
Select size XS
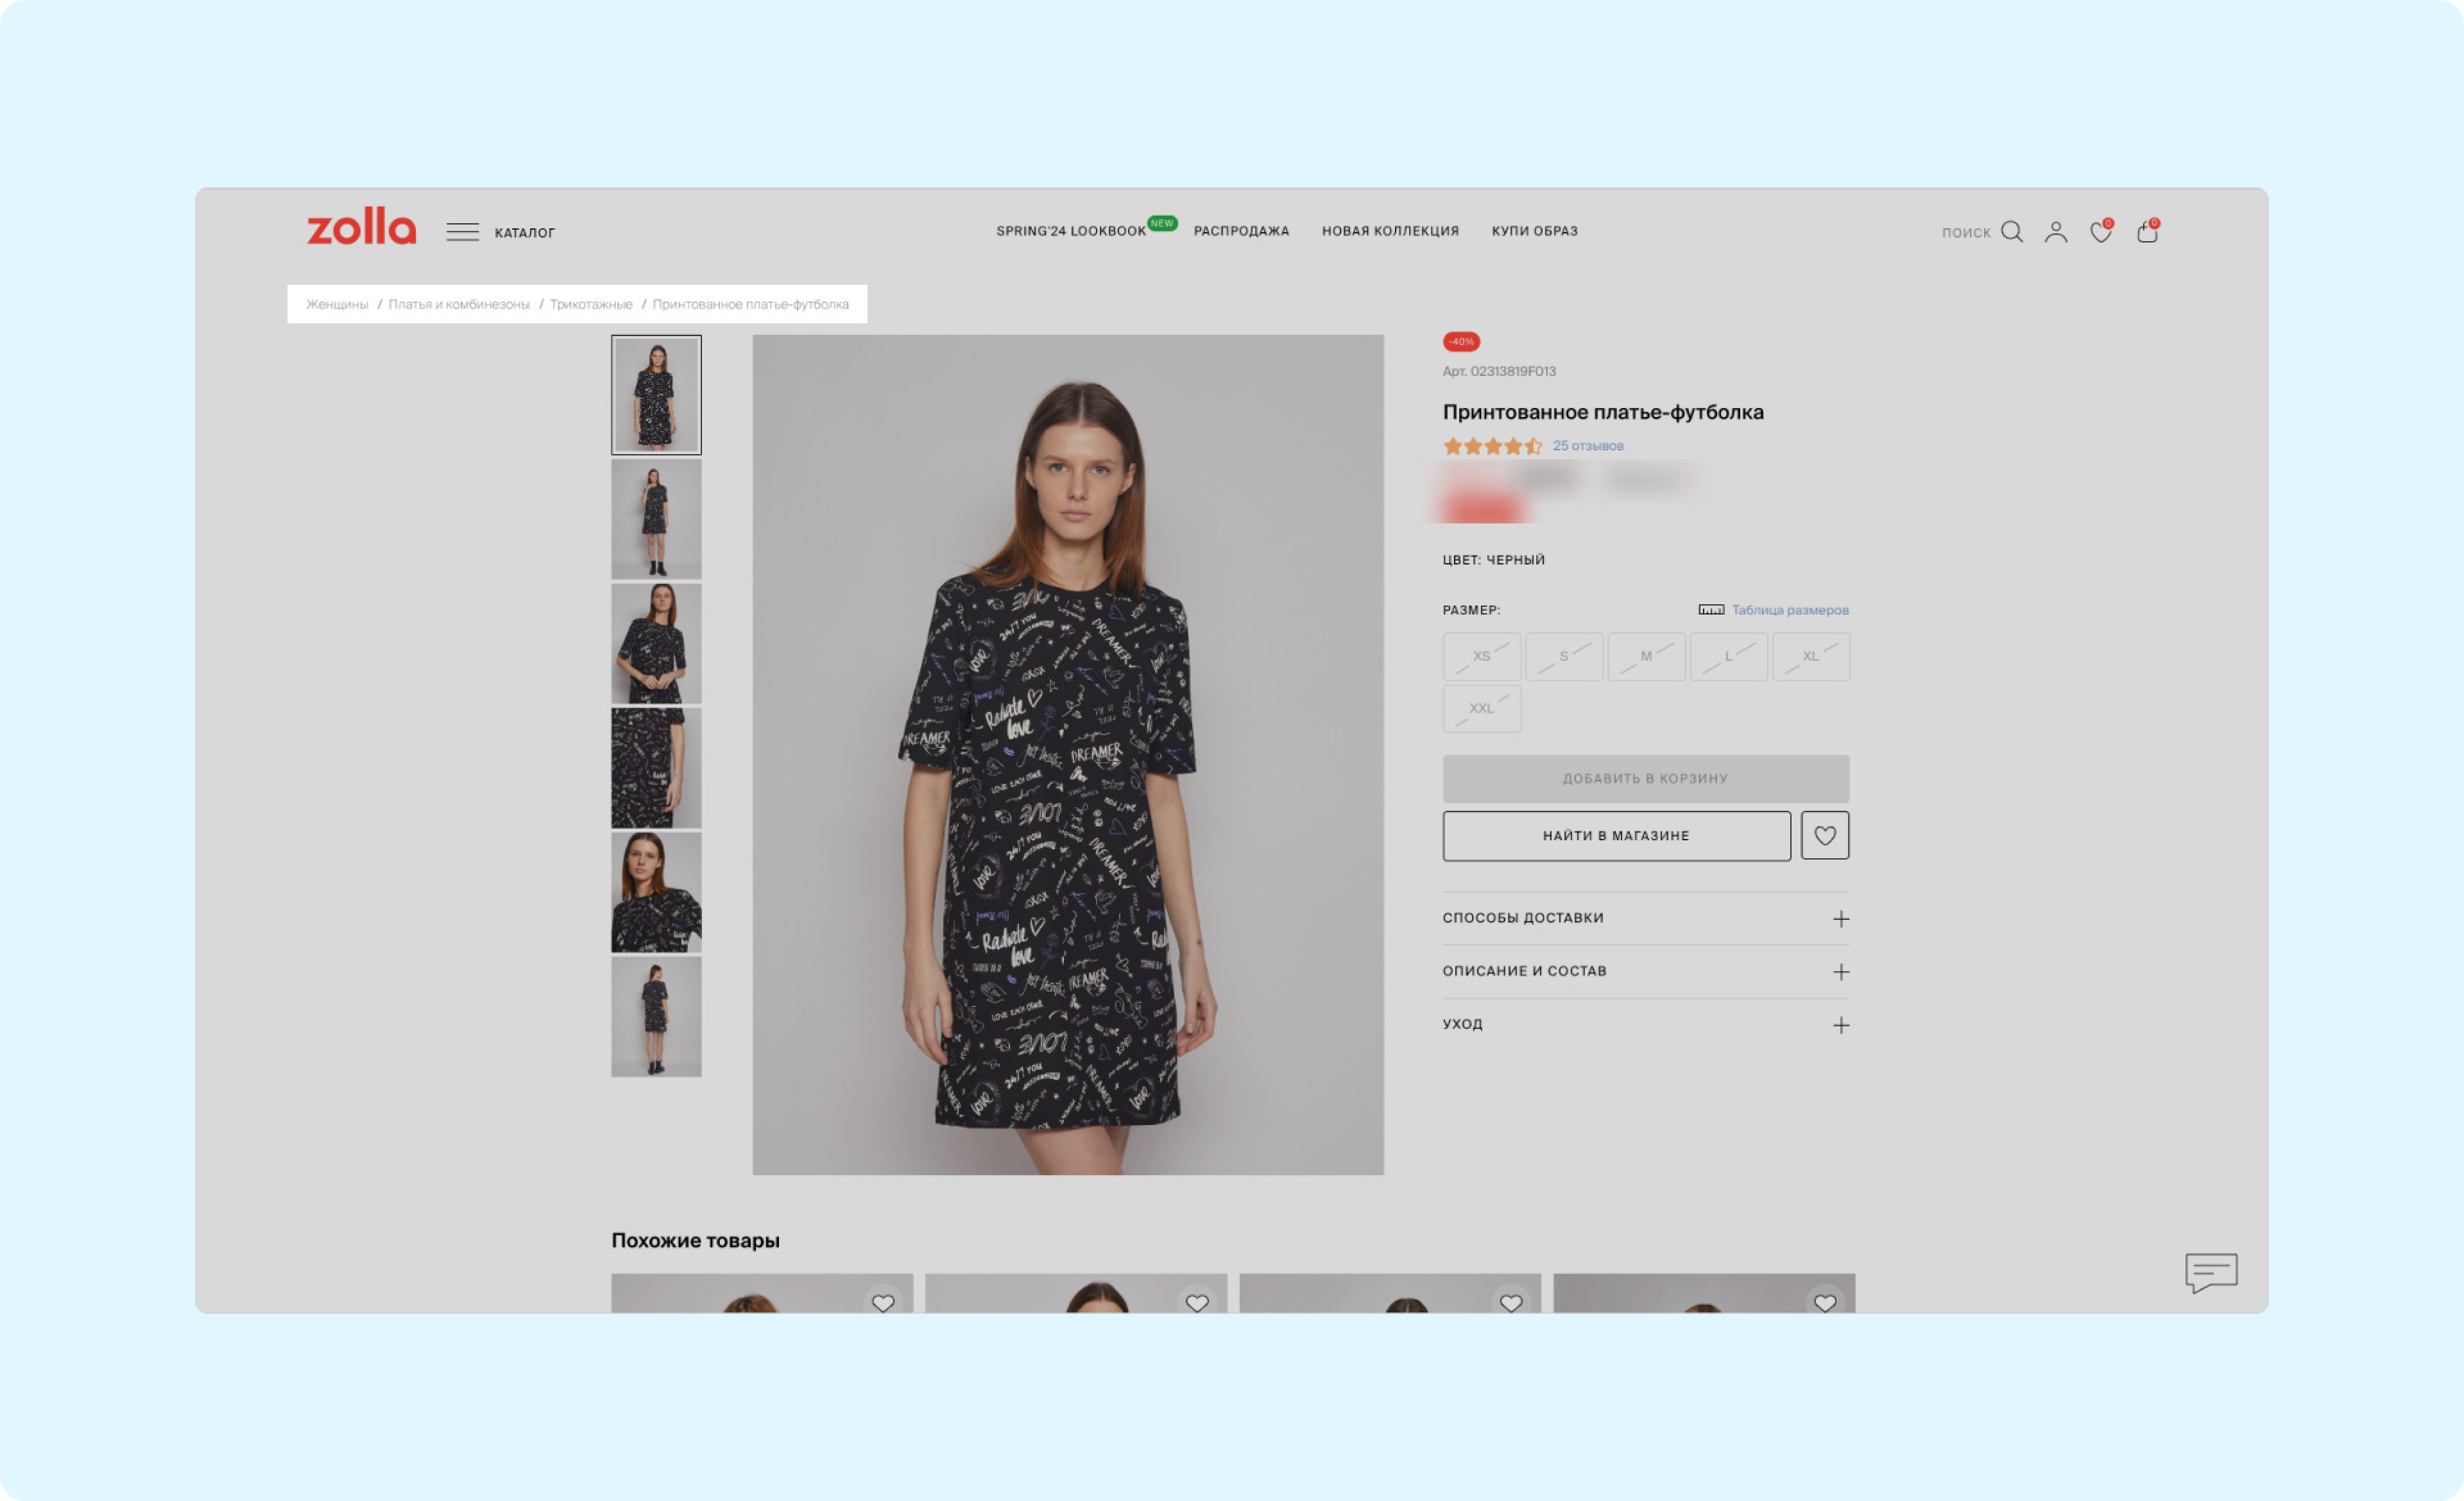click(1482, 657)
